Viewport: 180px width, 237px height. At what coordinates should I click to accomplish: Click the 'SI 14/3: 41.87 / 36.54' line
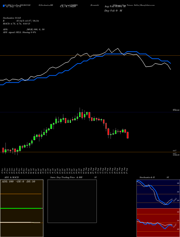(x=28, y=21)
